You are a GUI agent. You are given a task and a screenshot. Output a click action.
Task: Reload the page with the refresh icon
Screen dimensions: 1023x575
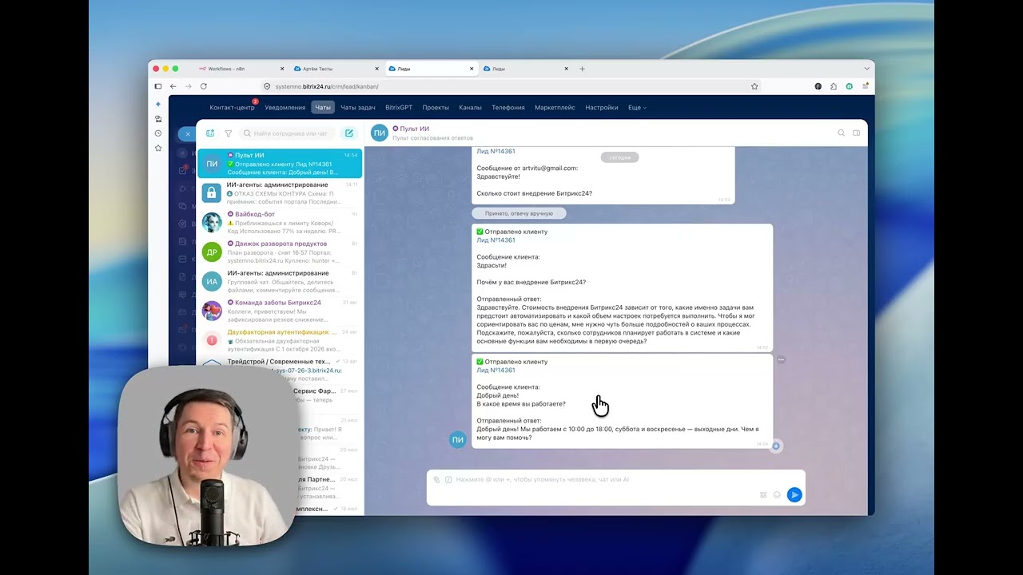(x=204, y=86)
